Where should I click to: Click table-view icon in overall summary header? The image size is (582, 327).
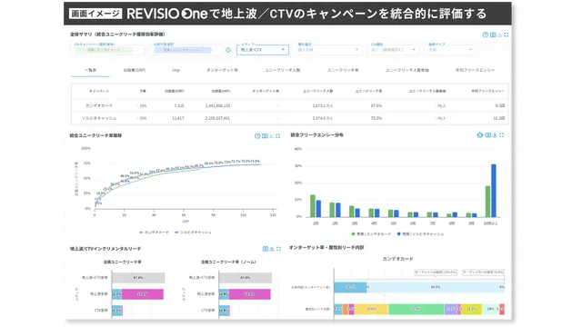pyautogui.click(x=493, y=35)
